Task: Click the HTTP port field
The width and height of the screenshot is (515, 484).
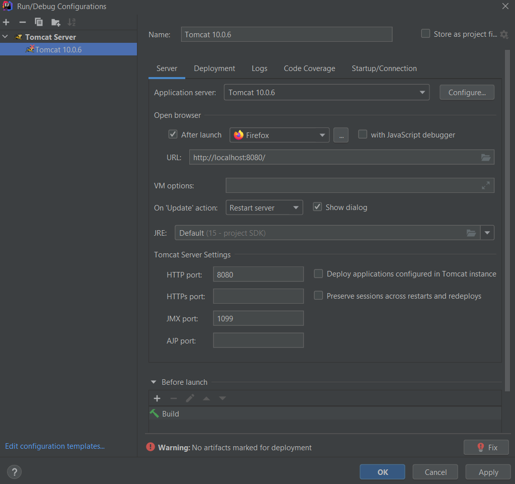Action: pos(258,274)
